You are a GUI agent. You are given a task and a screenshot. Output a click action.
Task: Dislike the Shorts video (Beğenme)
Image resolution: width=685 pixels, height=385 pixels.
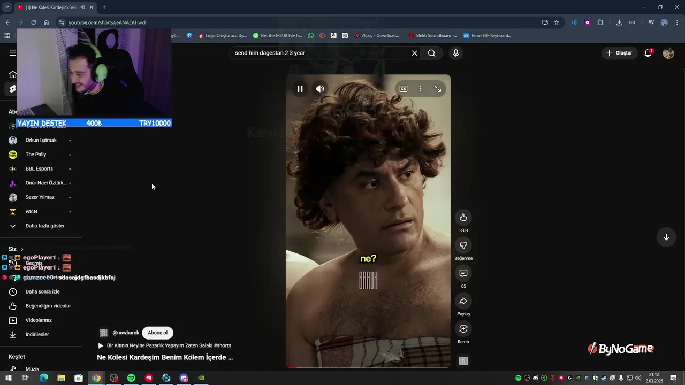(x=463, y=245)
